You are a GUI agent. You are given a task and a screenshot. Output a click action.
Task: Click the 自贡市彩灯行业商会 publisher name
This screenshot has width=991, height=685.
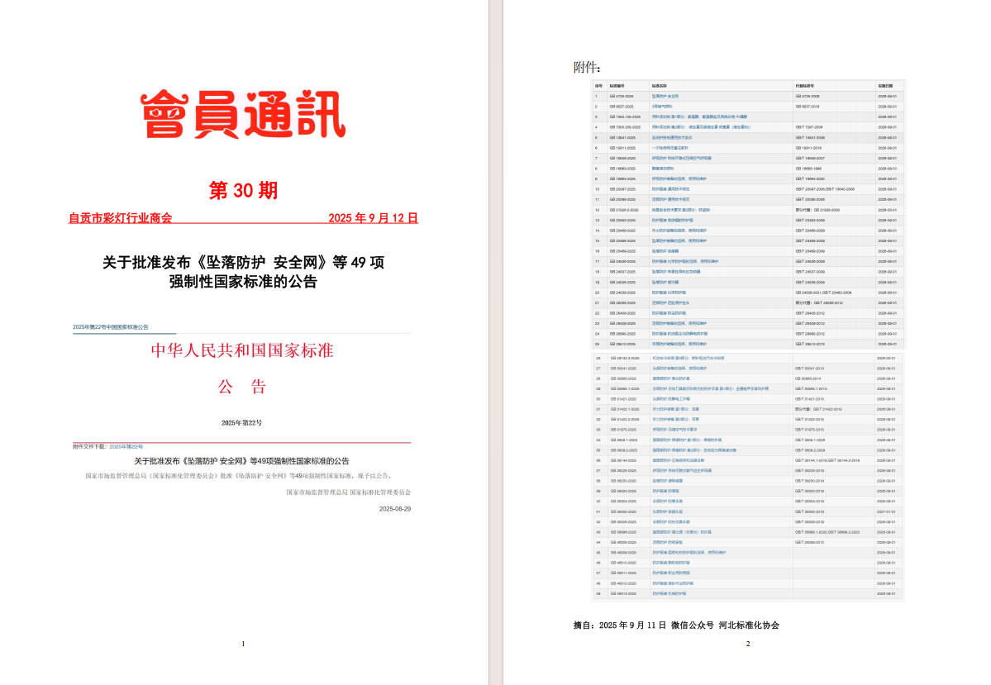[121, 219]
